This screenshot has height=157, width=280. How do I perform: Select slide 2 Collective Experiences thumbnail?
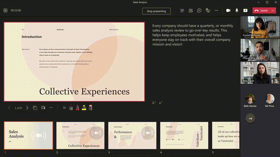[80, 135]
